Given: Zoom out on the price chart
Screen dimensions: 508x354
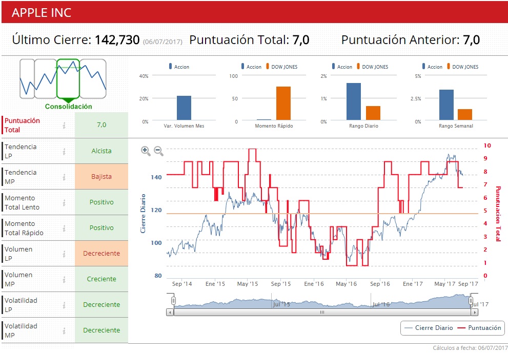Looking at the screenshot, I should pos(159,151).
